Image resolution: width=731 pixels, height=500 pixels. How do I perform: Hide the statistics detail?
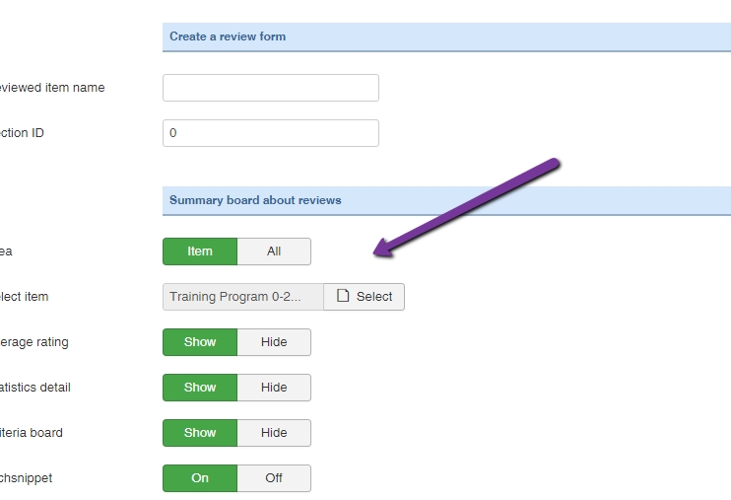coord(274,388)
